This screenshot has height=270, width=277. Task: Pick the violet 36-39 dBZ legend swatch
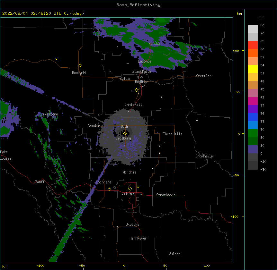click(x=253, y=109)
